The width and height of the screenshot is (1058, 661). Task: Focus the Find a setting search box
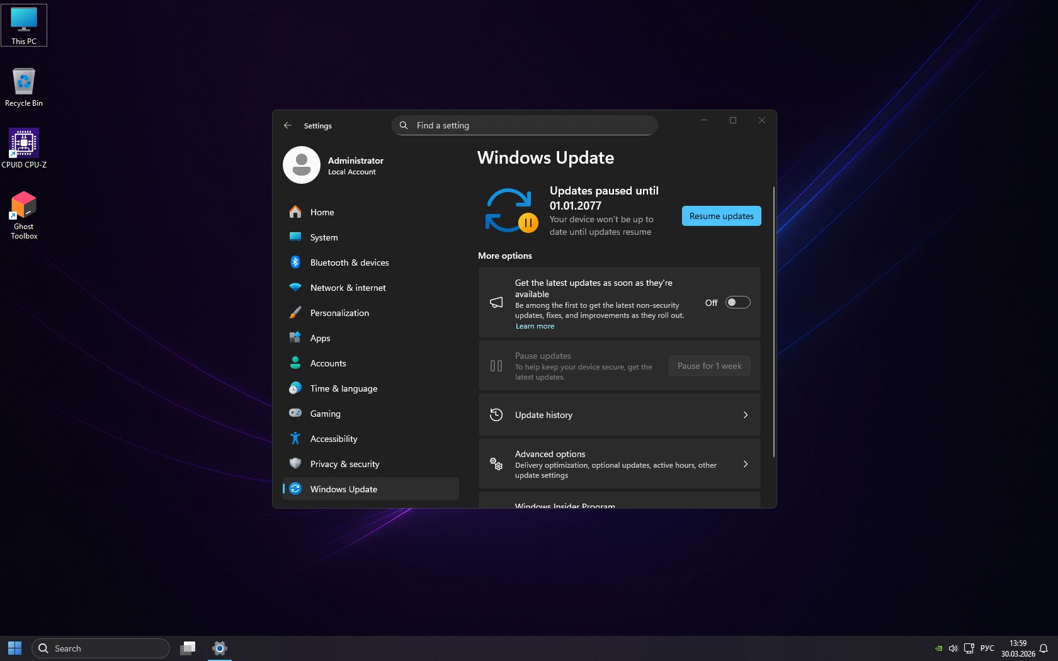(x=529, y=125)
